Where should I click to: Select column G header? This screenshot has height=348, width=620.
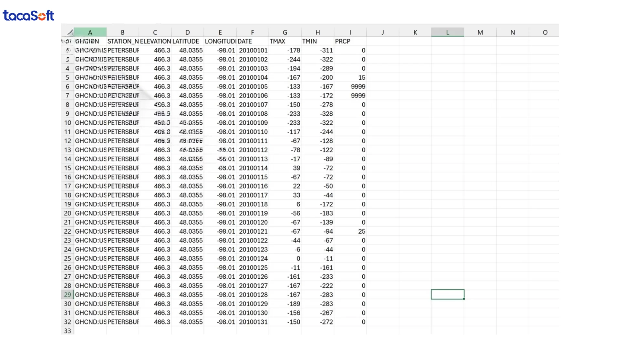pyautogui.click(x=285, y=32)
